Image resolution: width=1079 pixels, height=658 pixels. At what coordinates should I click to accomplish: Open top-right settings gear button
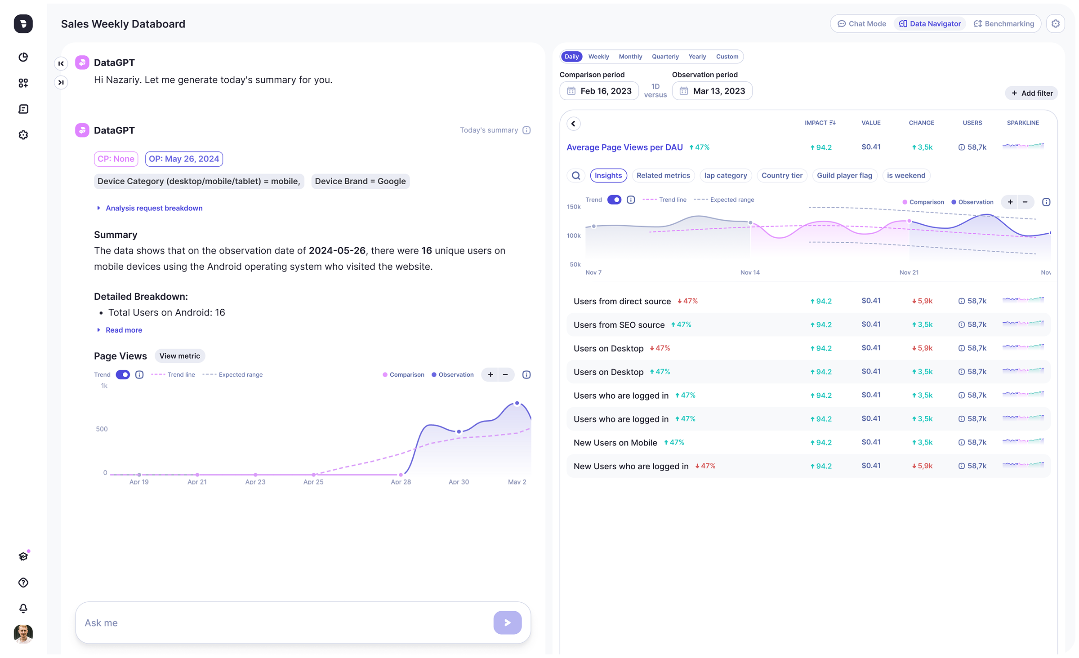[x=1056, y=24]
